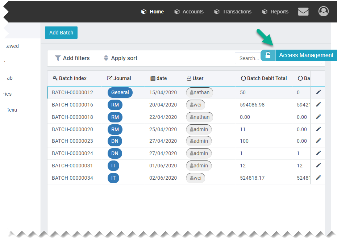Expand the Add filters option

72,58
